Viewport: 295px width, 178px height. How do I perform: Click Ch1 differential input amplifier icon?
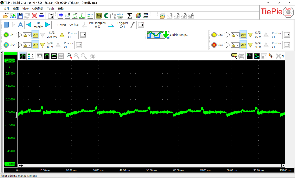(19, 35)
